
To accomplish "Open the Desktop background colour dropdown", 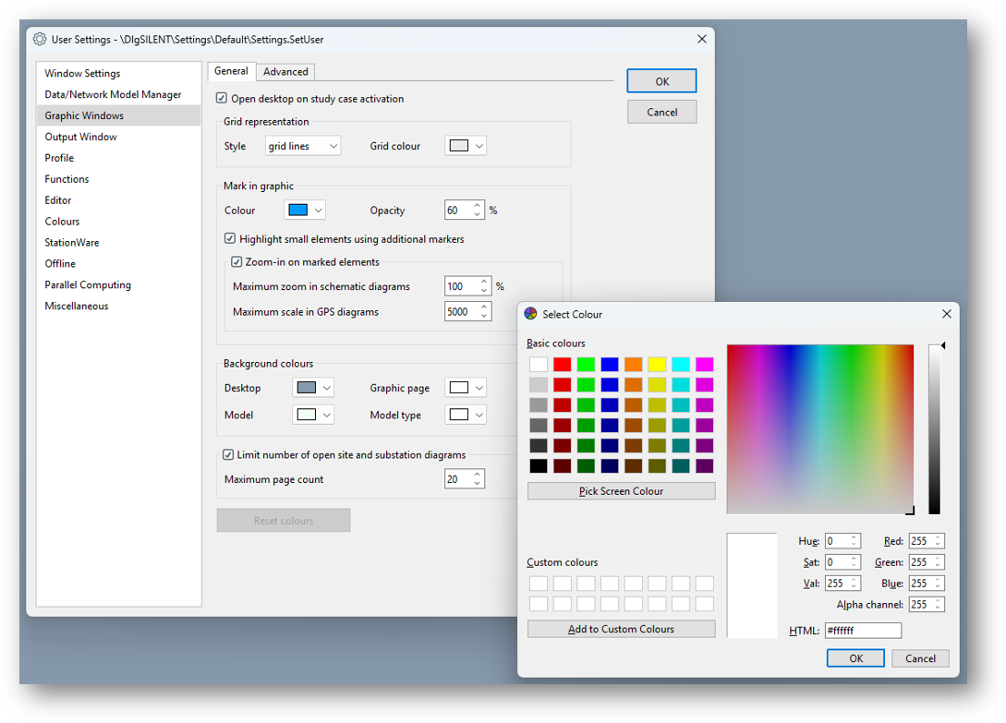I will pos(313,388).
